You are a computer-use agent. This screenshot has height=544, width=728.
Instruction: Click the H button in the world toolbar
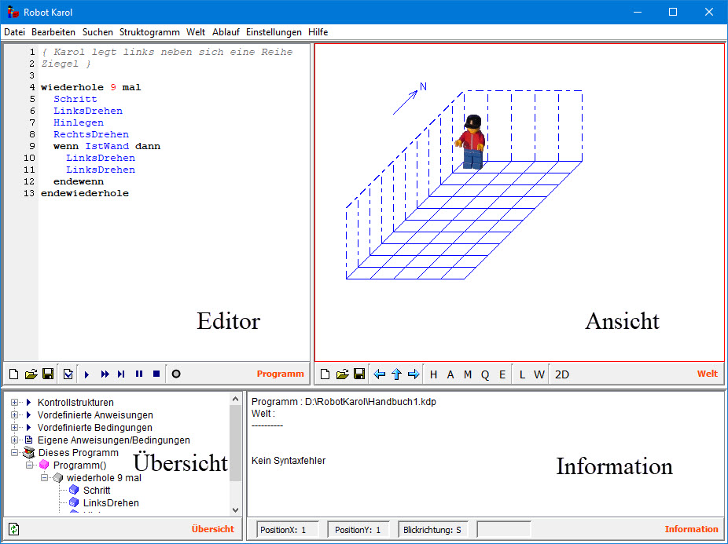pos(433,374)
